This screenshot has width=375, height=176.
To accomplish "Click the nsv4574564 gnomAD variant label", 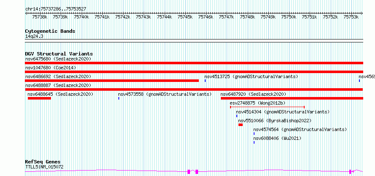I will pyautogui.click(x=300, y=129).
